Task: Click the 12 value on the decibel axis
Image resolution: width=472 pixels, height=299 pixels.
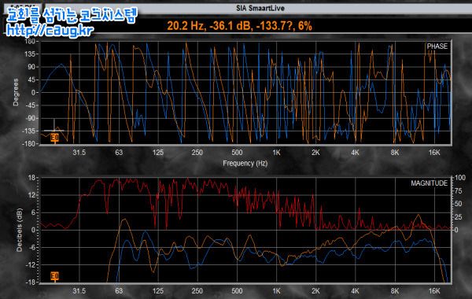Action: point(31,195)
